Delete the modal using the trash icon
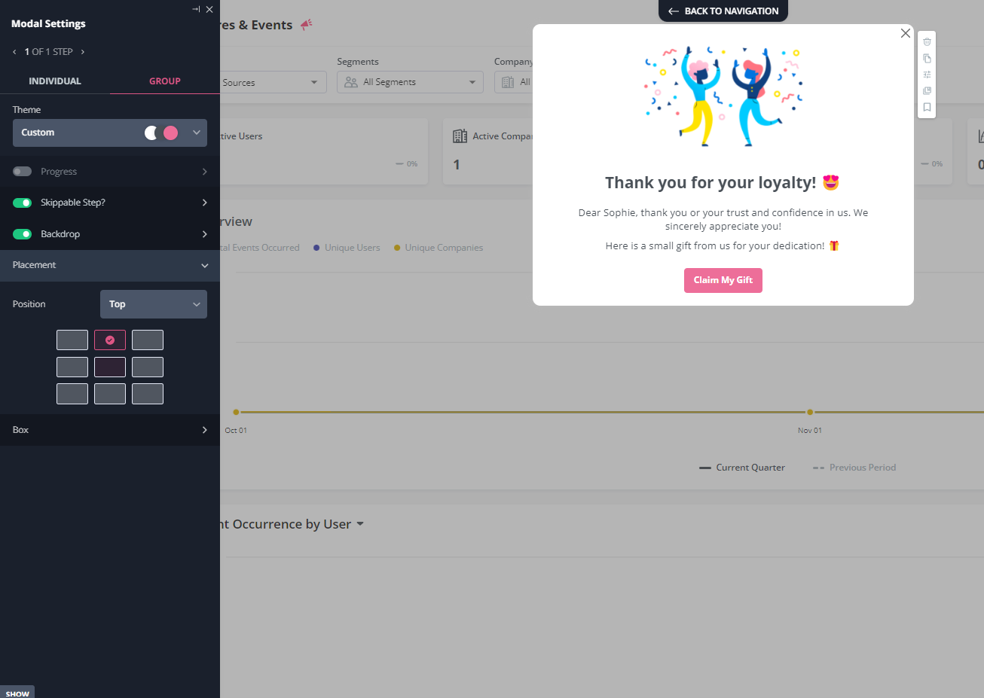Viewport: 984px width, 698px height. [x=927, y=41]
